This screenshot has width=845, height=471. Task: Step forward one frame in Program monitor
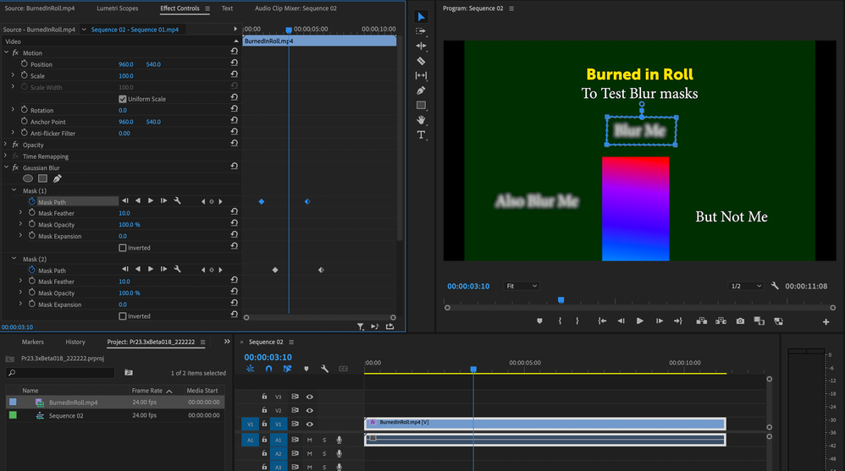(x=659, y=320)
